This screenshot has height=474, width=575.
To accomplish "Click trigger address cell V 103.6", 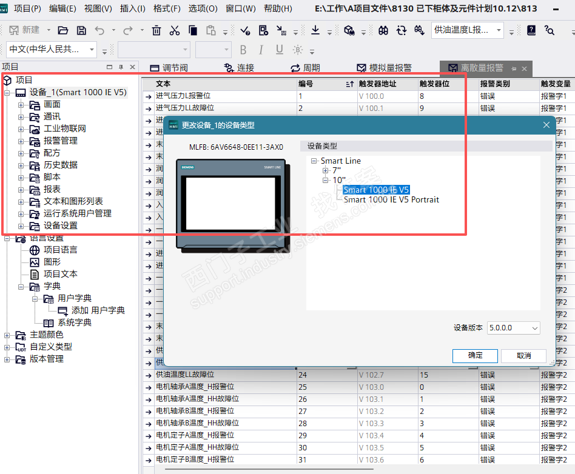I will coord(388,459).
